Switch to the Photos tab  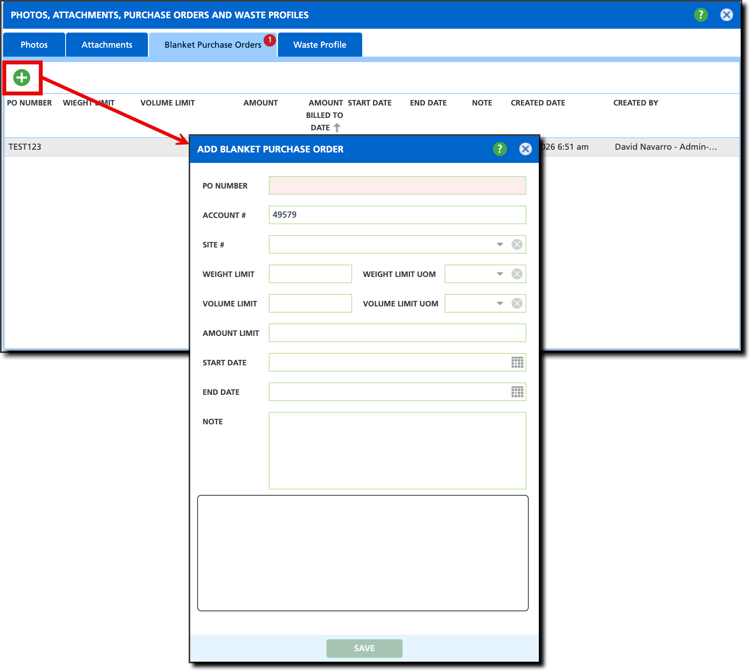click(34, 45)
